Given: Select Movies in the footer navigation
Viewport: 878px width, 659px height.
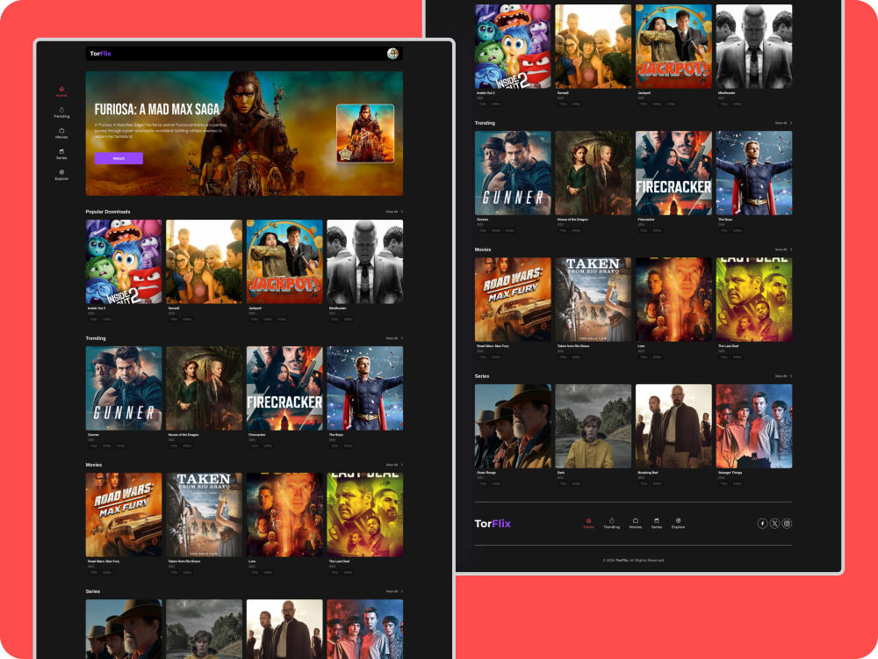Looking at the screenshot, I should (636, 524).
